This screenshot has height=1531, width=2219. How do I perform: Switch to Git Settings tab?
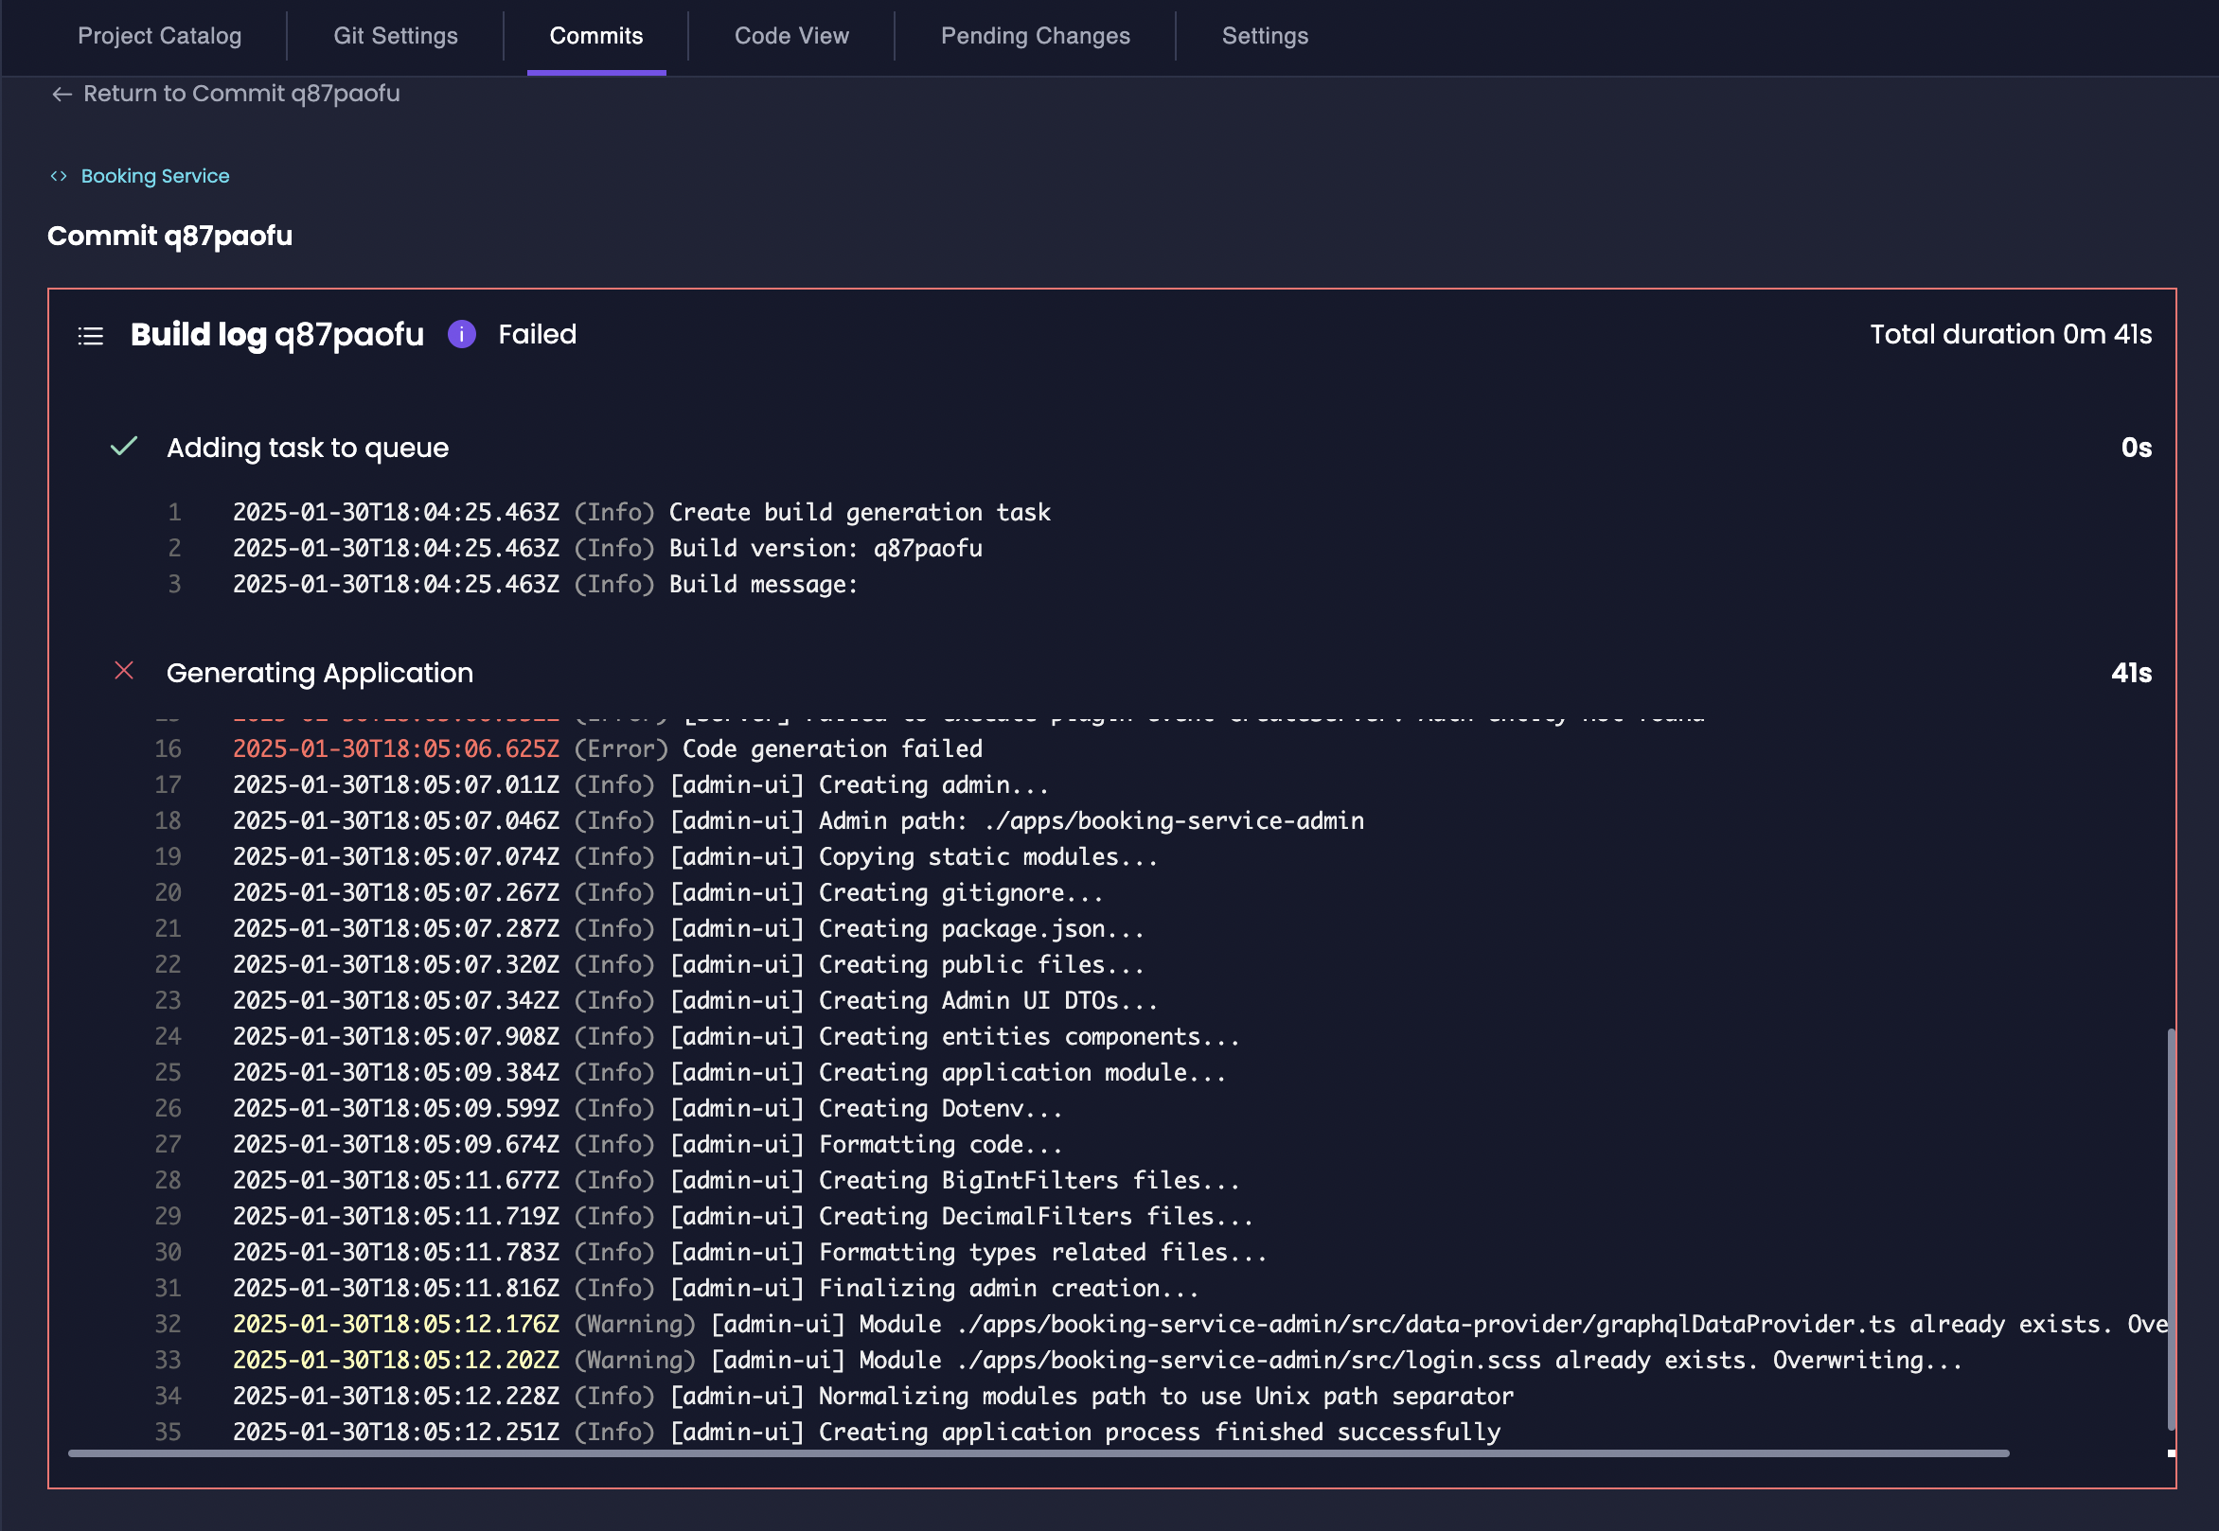(396, 37)
